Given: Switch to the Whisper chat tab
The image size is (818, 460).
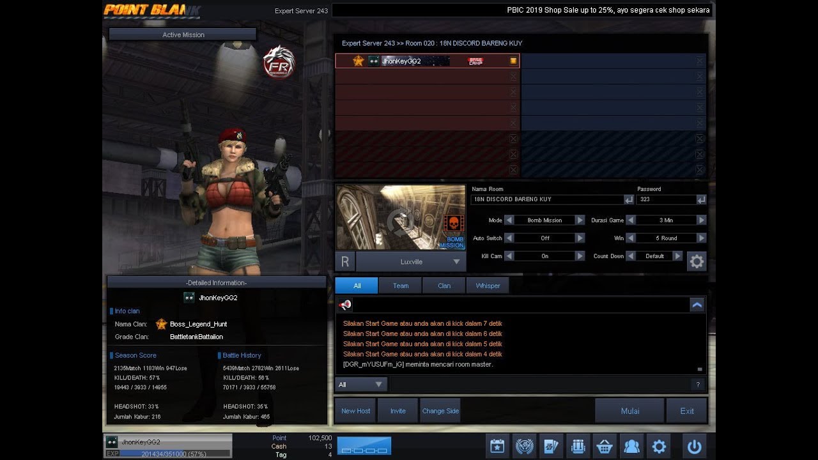Looking at the screenshot, I should (x=488, y=286).
